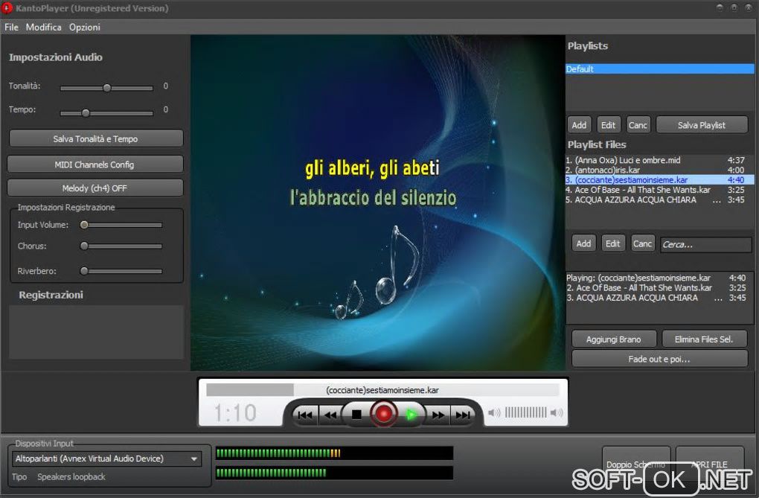Click the Cerca... search field

[x=705, y=244]
